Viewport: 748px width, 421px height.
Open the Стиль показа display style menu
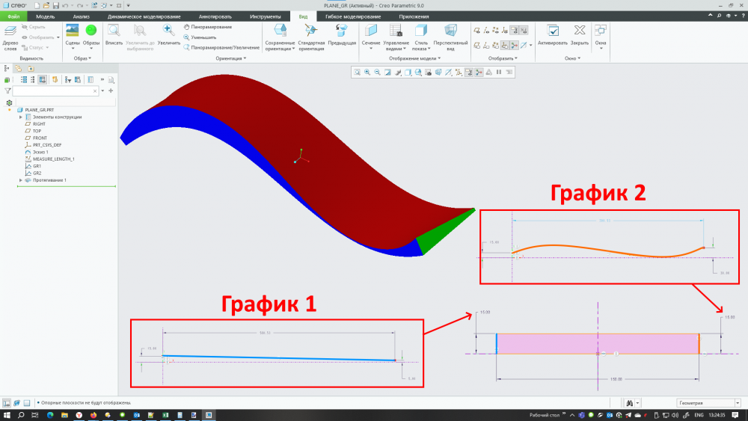coord(421,37)
